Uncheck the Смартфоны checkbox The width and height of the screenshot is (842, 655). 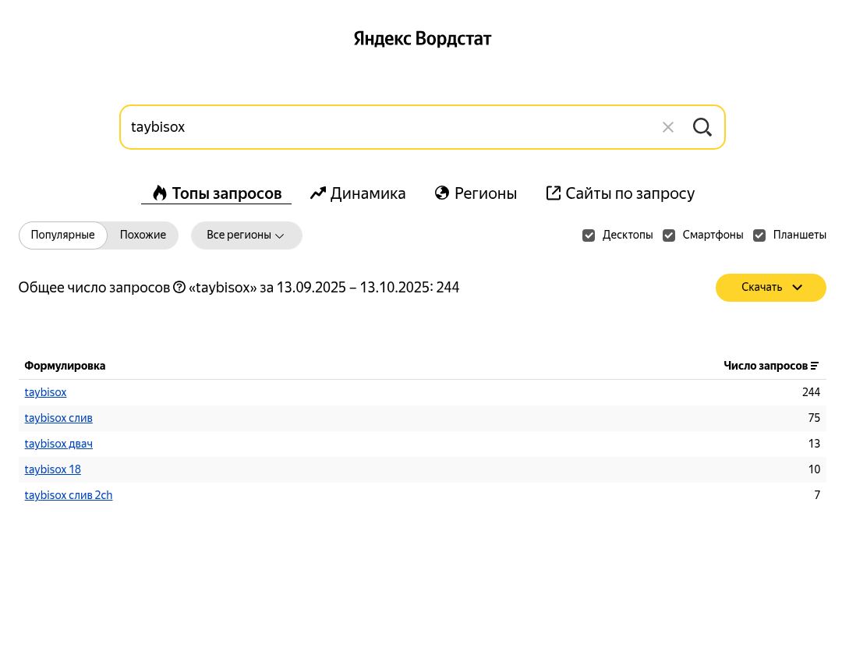coord(669,235)
